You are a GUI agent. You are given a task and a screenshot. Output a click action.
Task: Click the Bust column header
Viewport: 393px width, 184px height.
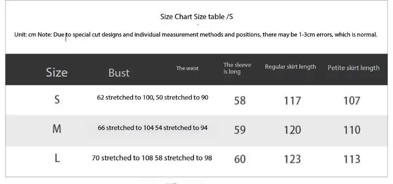tap(119, 73)
